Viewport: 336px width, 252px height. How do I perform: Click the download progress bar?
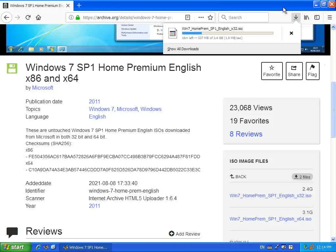[x=228, y=33]
